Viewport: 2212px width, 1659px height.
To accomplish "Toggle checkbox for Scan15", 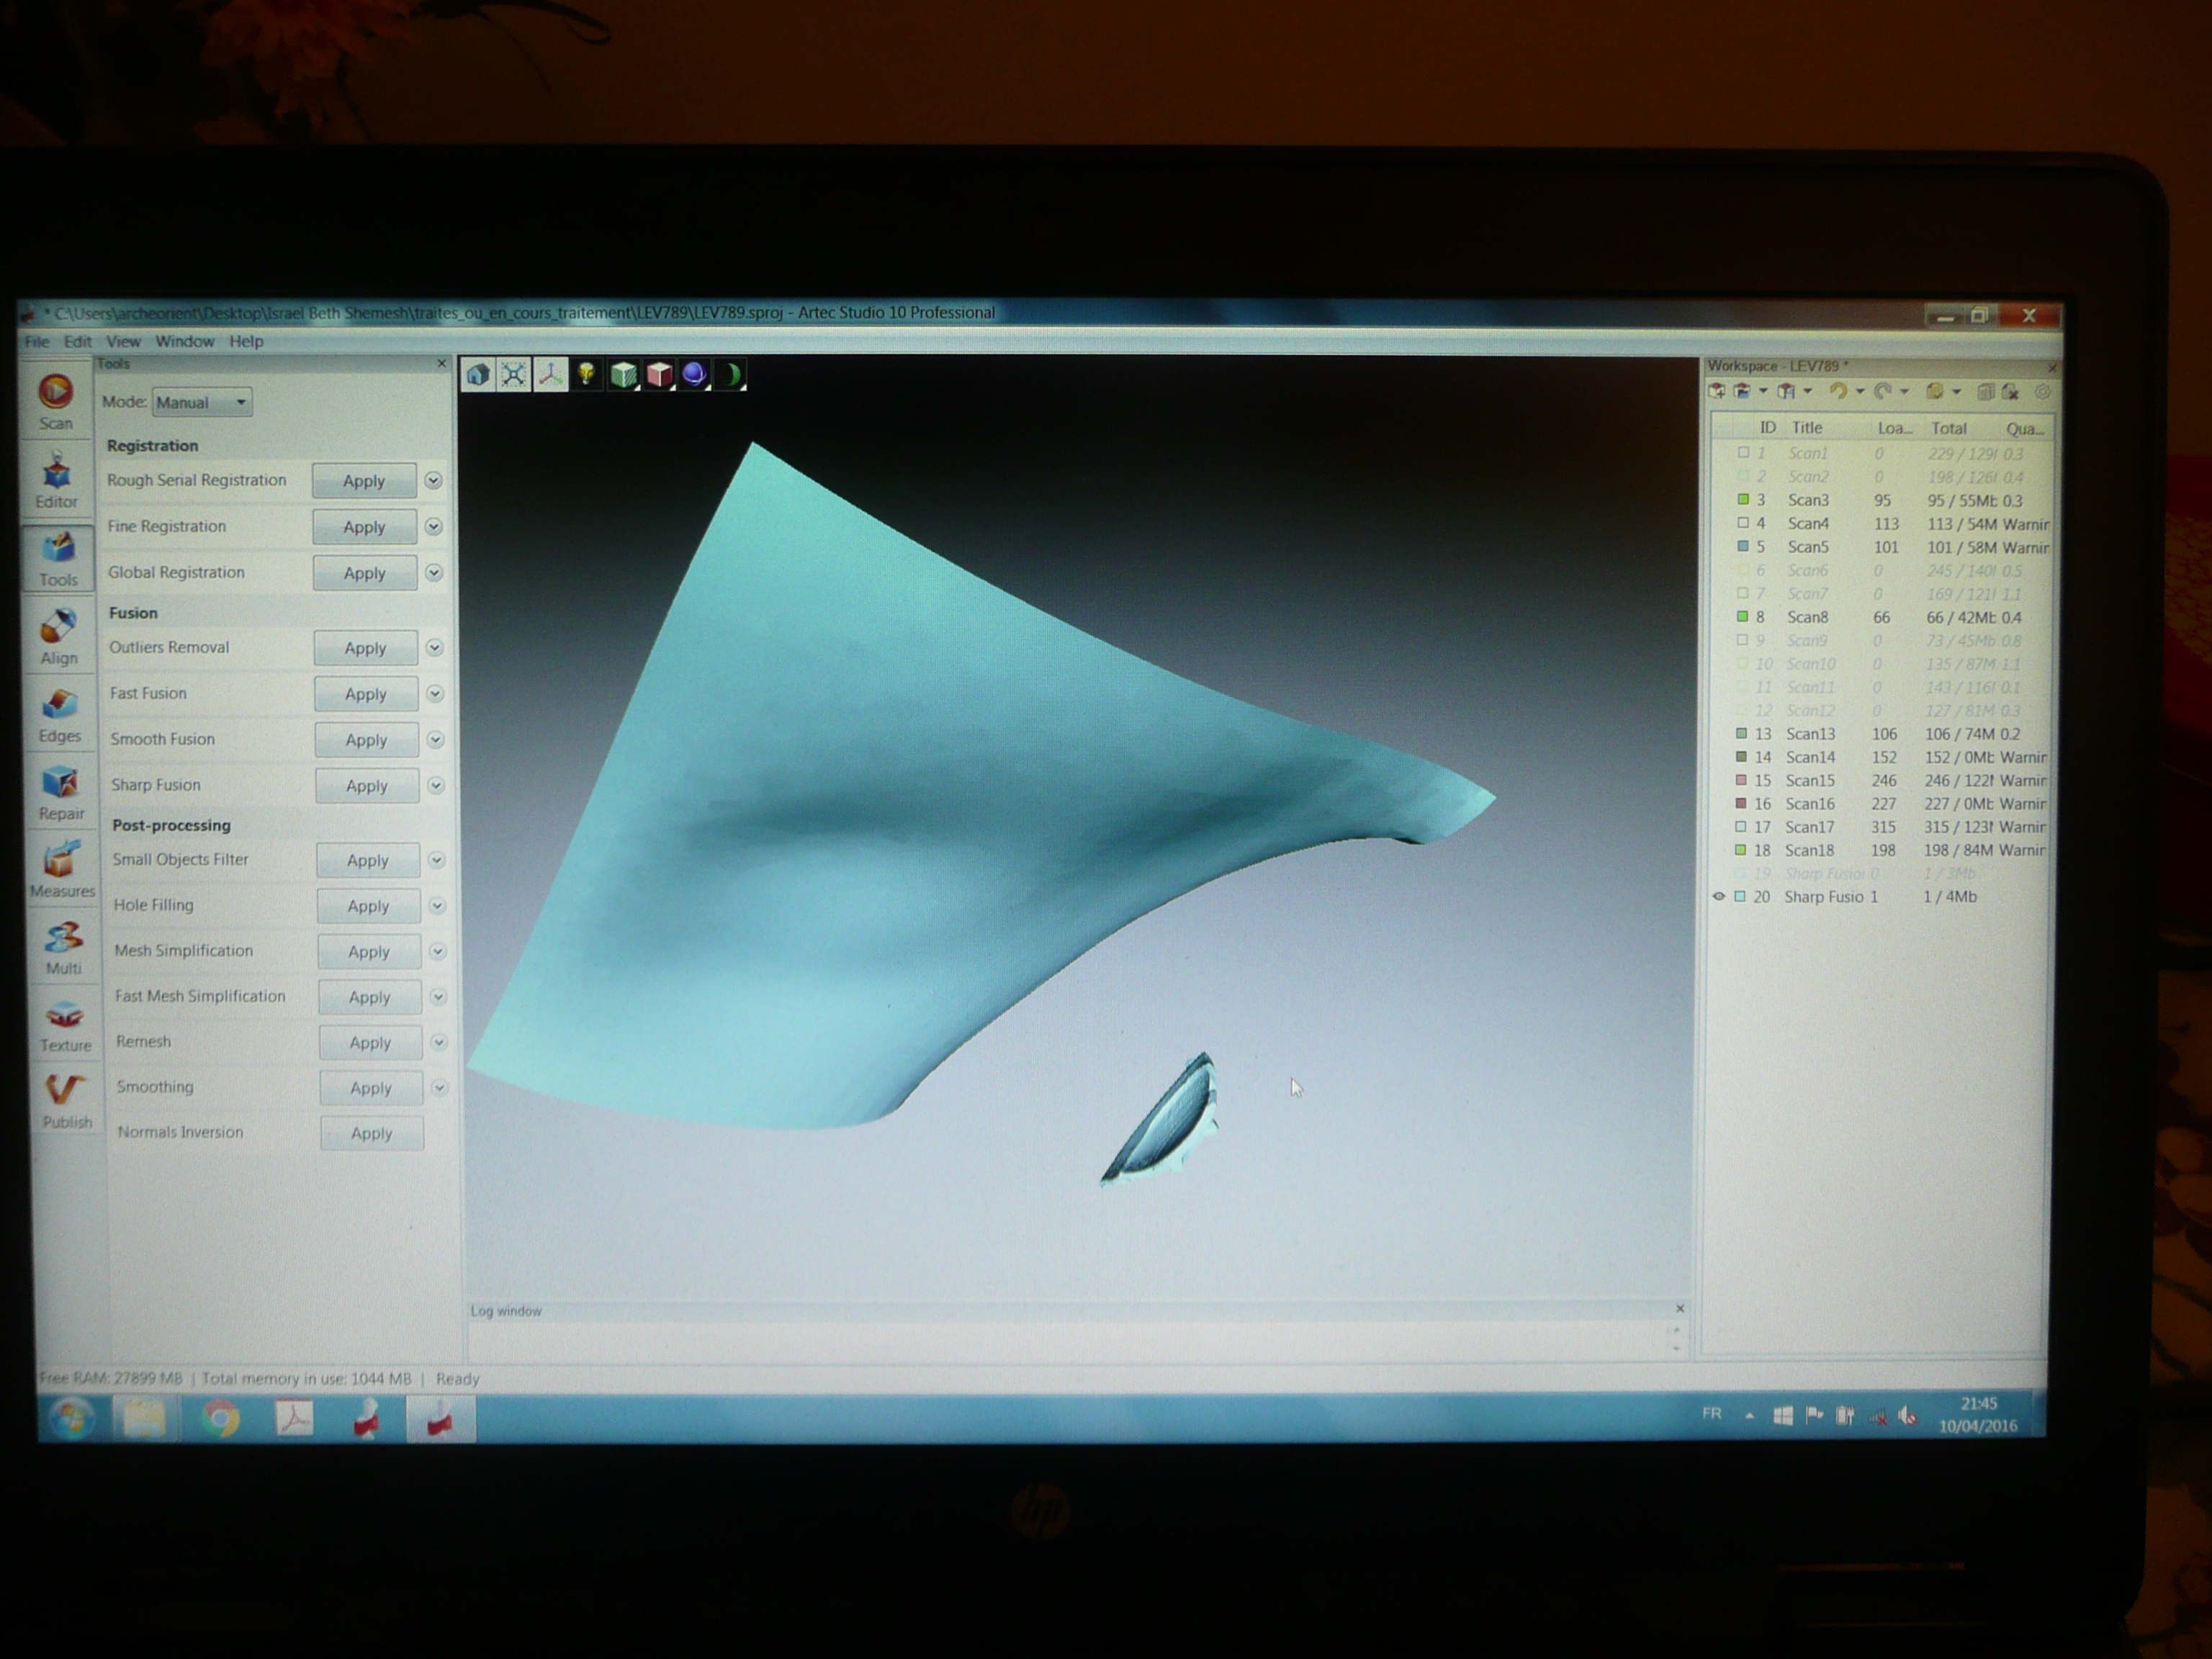I will (1741, 780).
